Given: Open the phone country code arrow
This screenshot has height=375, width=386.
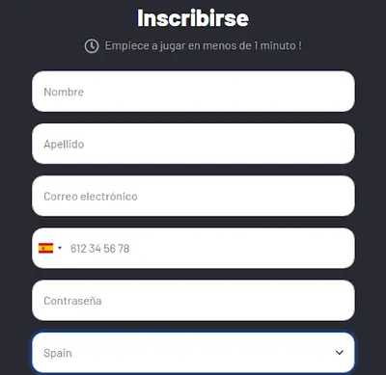Looking at the screenshot, I should (60, 248).
